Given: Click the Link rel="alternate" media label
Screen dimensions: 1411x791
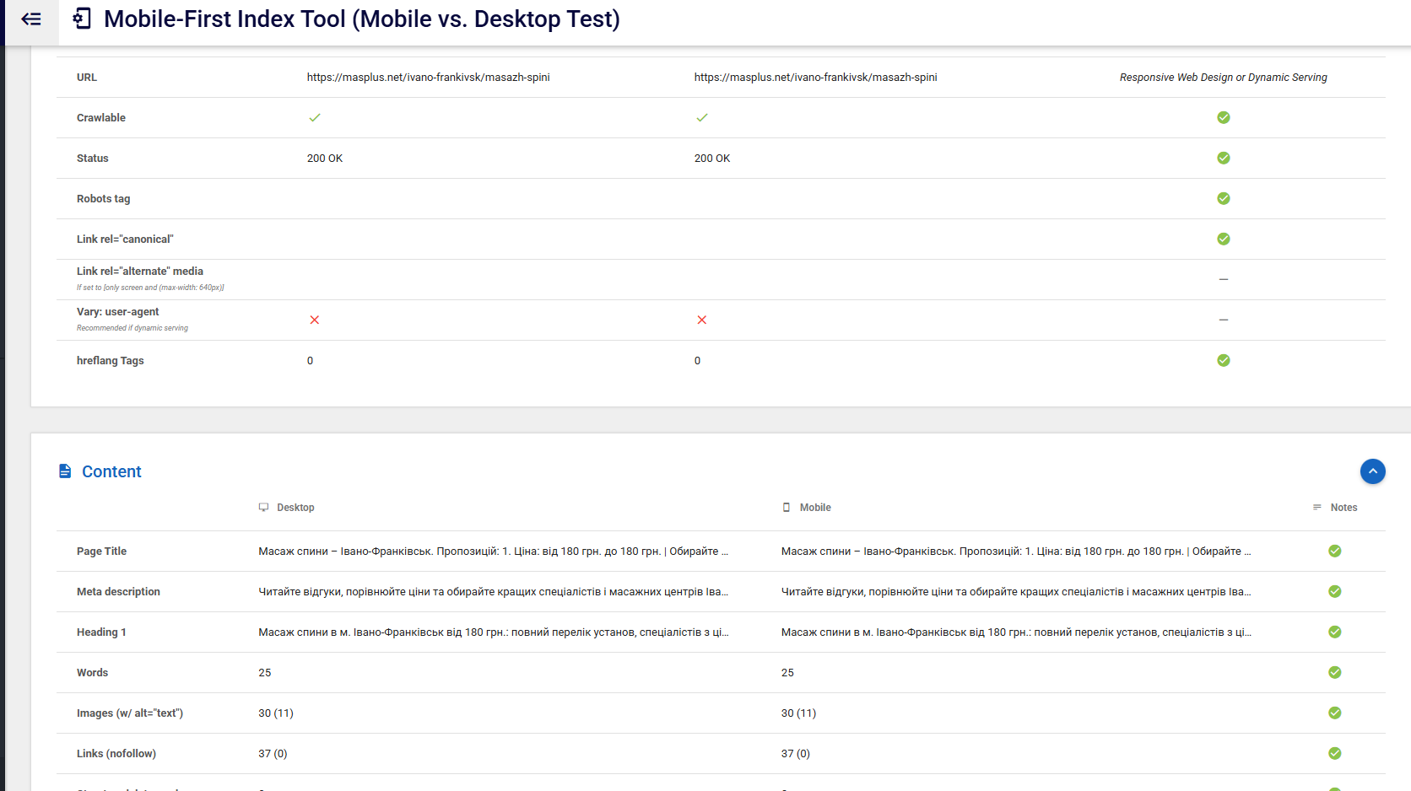Looking at the screenshot, I should [x=140, y=272].
